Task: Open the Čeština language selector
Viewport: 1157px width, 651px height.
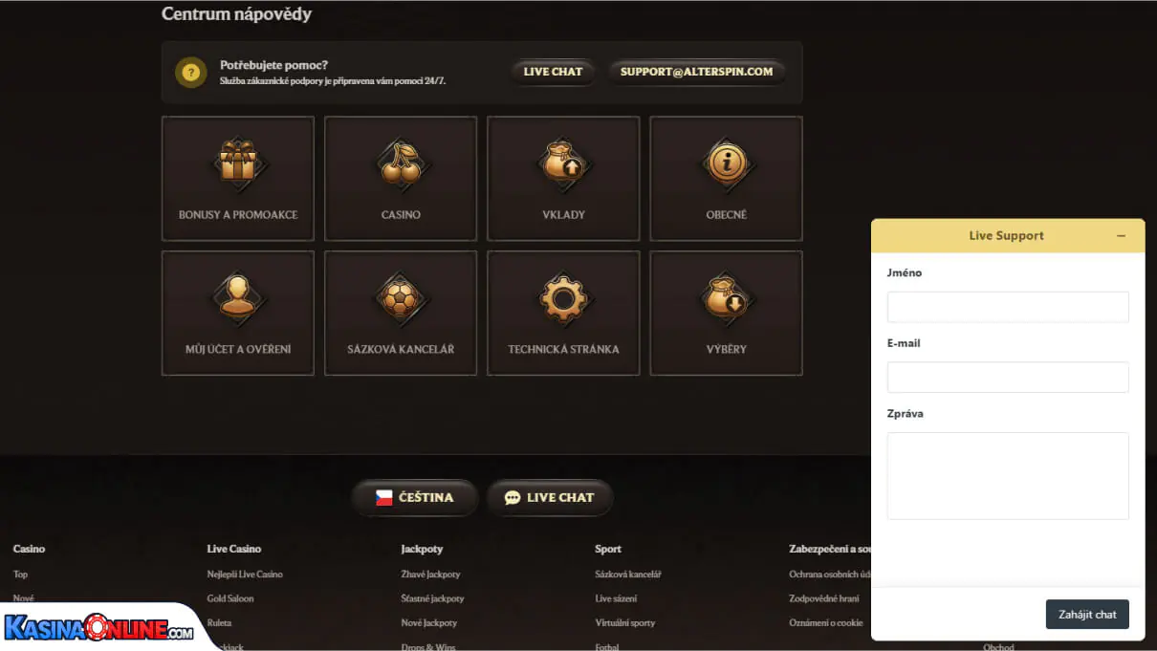Action: (415, 497)
